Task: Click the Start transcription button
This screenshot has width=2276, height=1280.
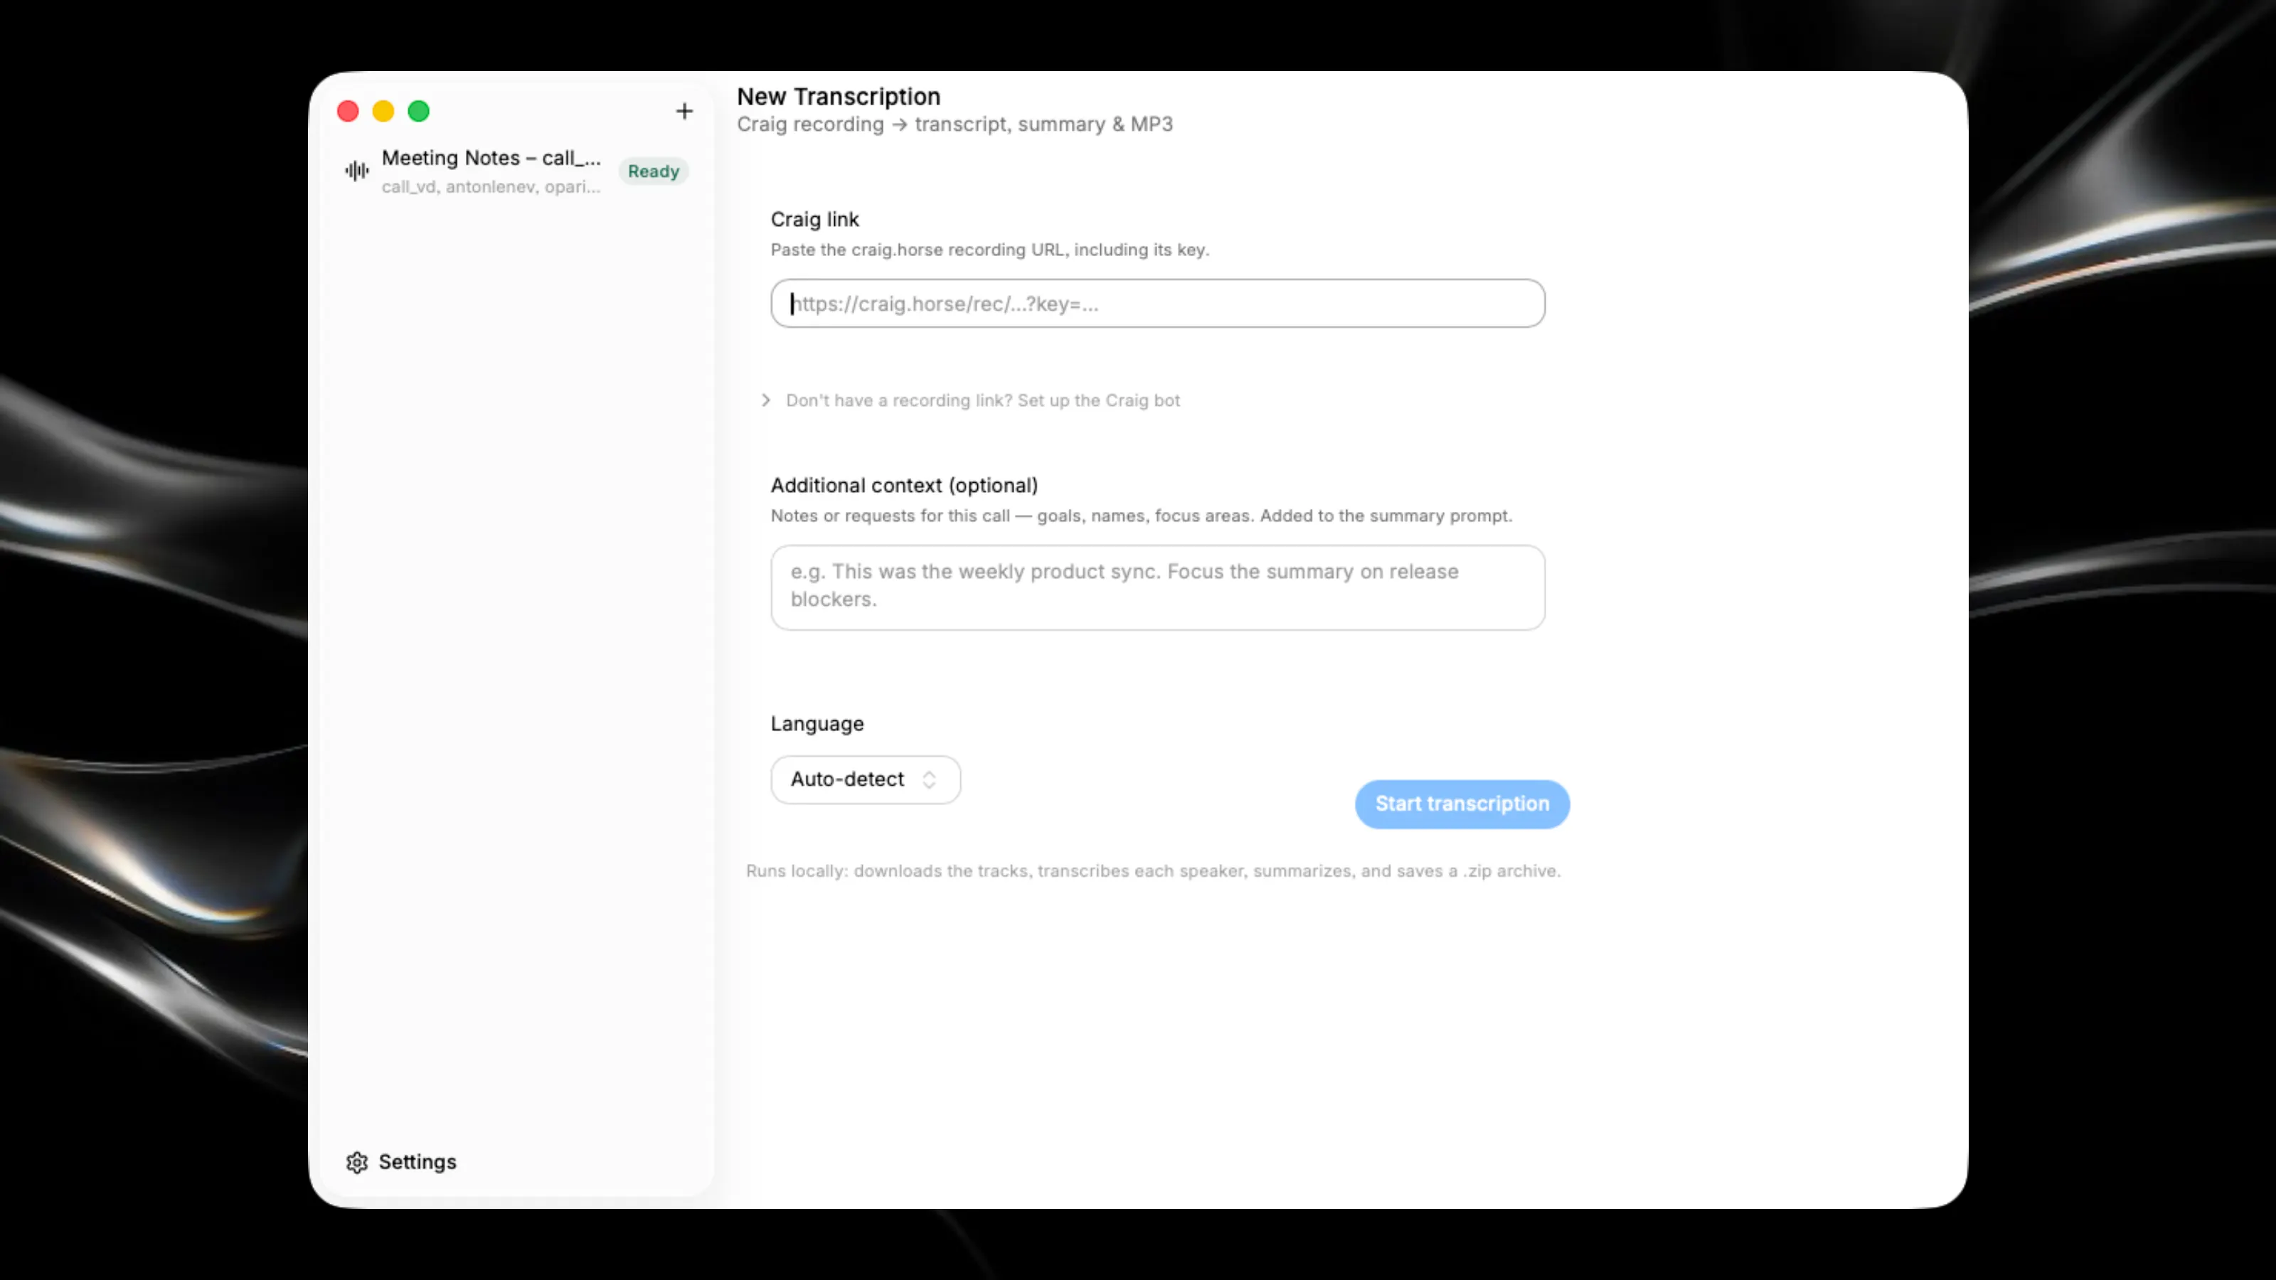Action: tap(1462, 804)
